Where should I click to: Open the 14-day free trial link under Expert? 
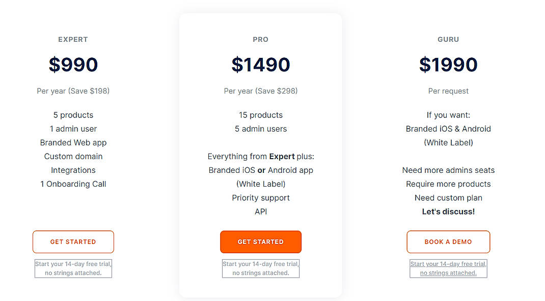click(73, 268)
